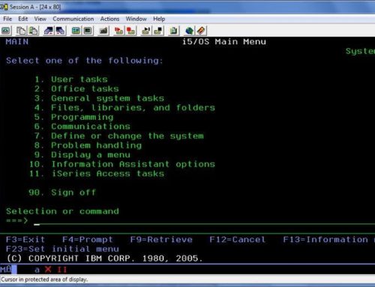Image resolution: width=375 pixels, height=287 pixels.
Task: Select option 10. Information Assistant options
Action: (122, 164)
